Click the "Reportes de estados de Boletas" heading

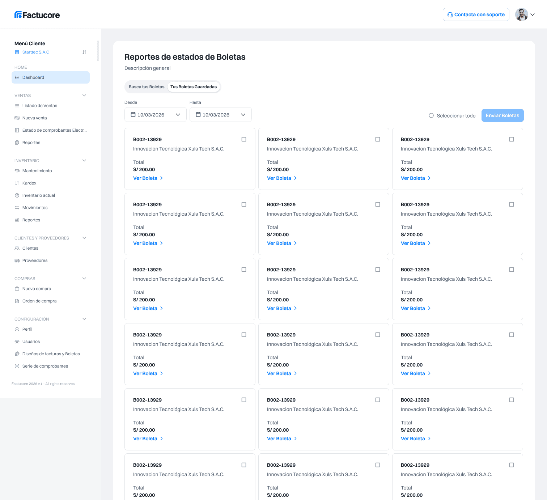point(185,57)
